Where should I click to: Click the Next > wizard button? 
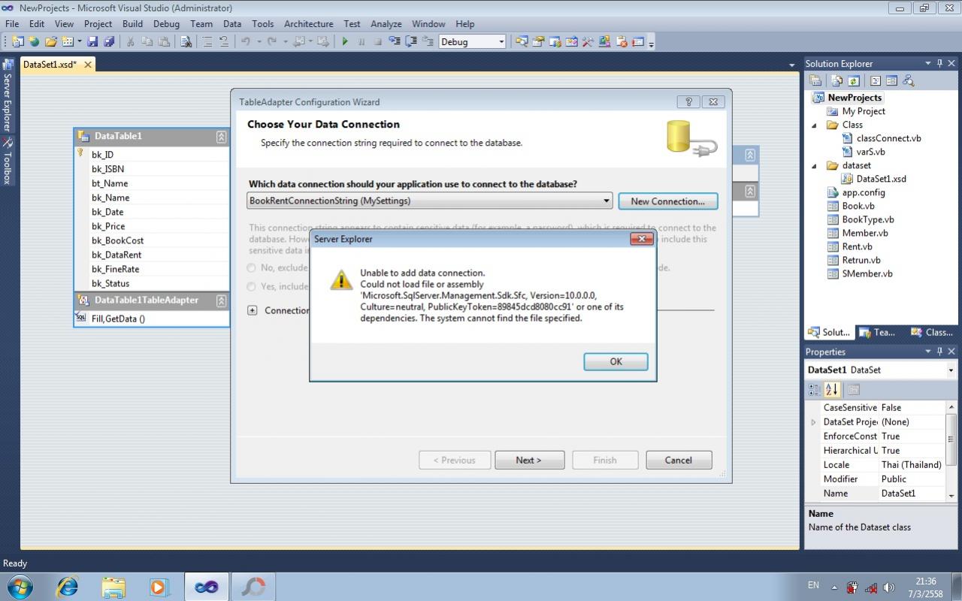[x=529, y=460]
